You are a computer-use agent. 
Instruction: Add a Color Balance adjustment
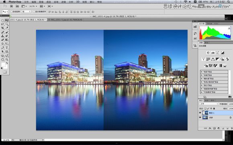(x=213, y=59)
